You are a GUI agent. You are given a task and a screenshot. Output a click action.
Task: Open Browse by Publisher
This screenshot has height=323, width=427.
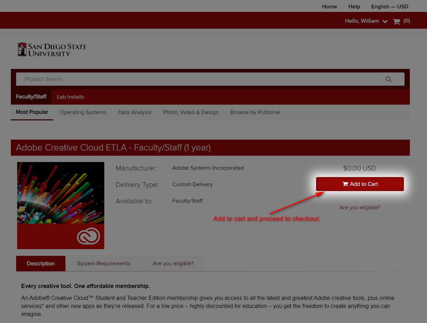pos(255,112)
